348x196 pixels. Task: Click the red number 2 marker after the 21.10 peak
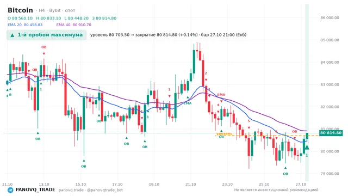206,73
